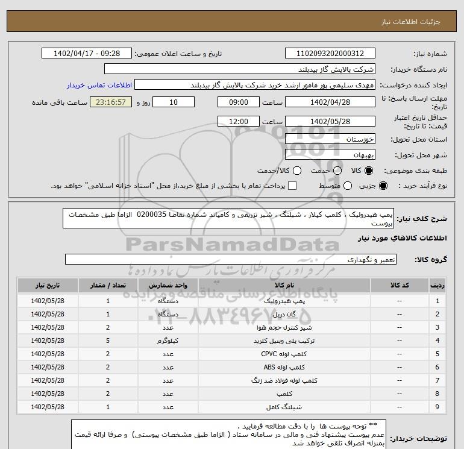Select the شیلنگ کامل item
Image resolution: width=464 pixels, height=449 pixels.
tap(284, 407)
